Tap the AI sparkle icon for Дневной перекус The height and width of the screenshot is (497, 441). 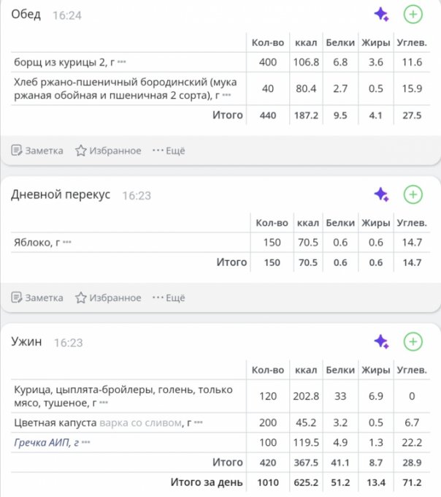(x=381, y=194)
